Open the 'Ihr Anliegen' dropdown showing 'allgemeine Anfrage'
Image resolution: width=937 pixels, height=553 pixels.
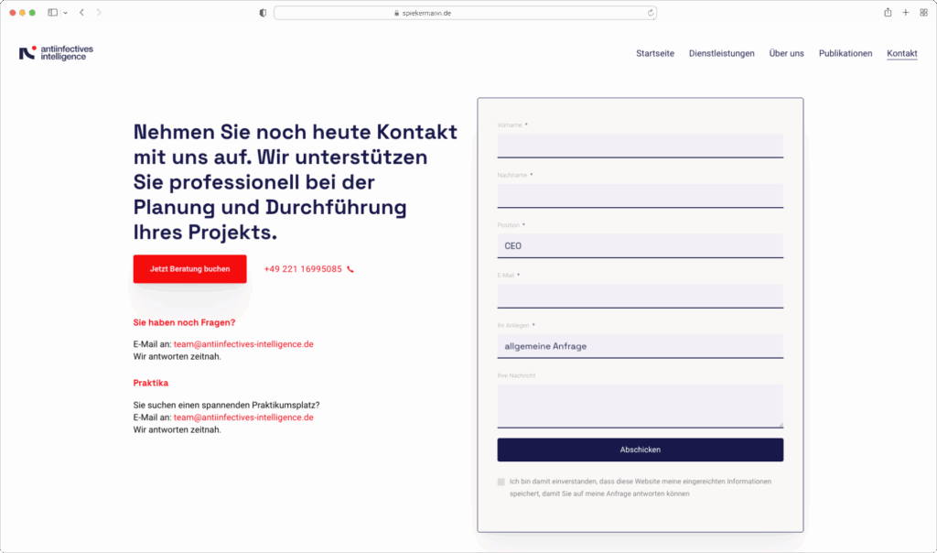(x=640, y=346)
